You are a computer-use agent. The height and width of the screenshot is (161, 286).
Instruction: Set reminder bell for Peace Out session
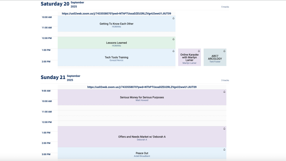point(224,150)
